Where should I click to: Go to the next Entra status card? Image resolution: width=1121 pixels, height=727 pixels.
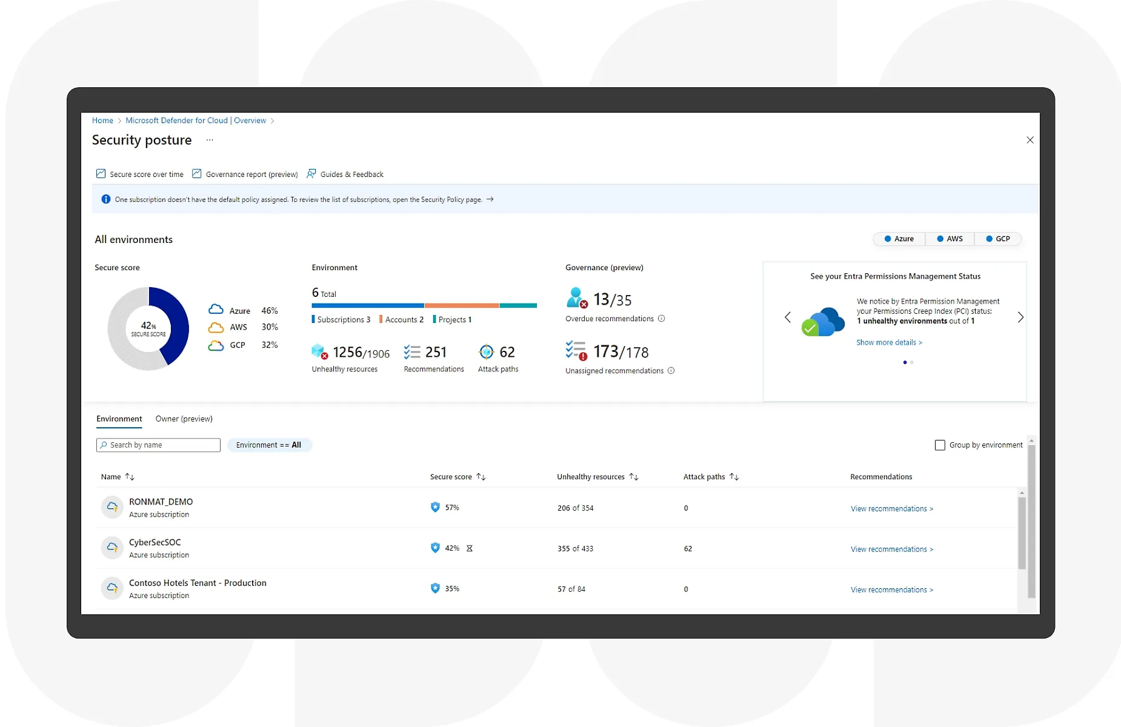1020,317
